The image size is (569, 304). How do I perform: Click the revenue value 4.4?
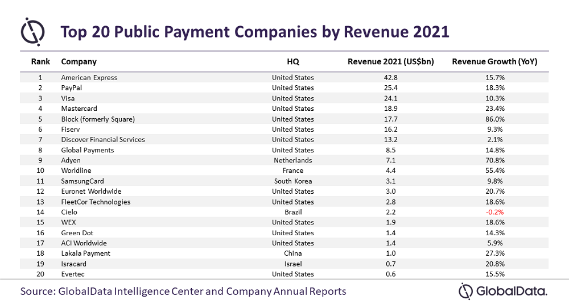click(x=391, y=170)
